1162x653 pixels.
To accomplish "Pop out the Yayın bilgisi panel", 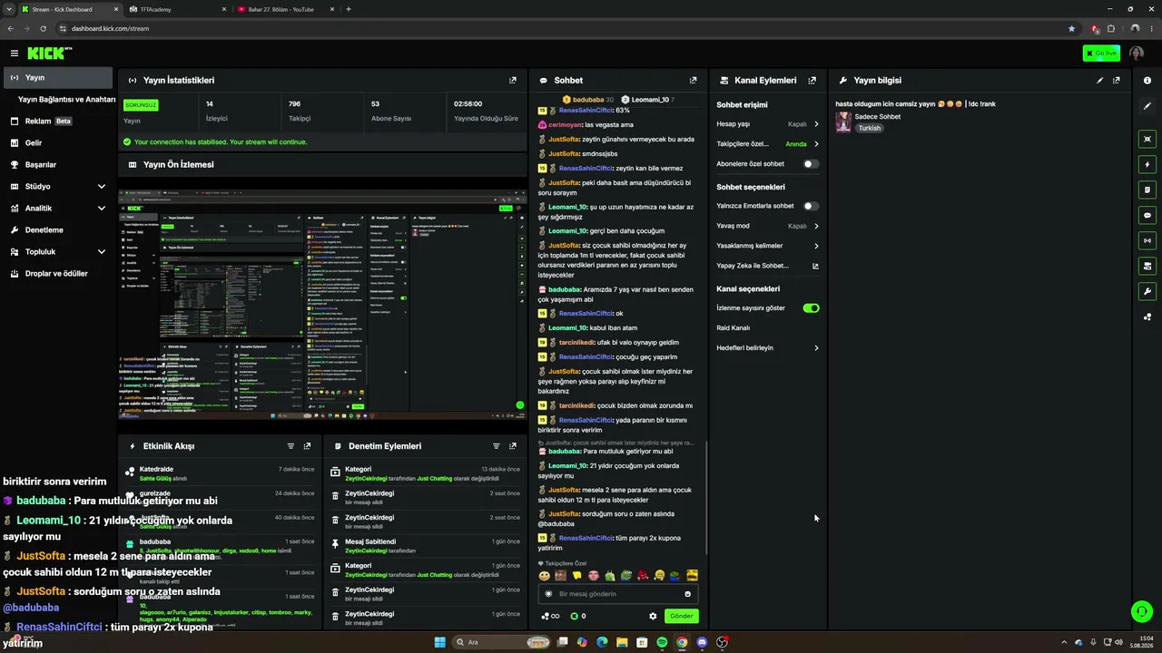I will (x=1117, y=80).
